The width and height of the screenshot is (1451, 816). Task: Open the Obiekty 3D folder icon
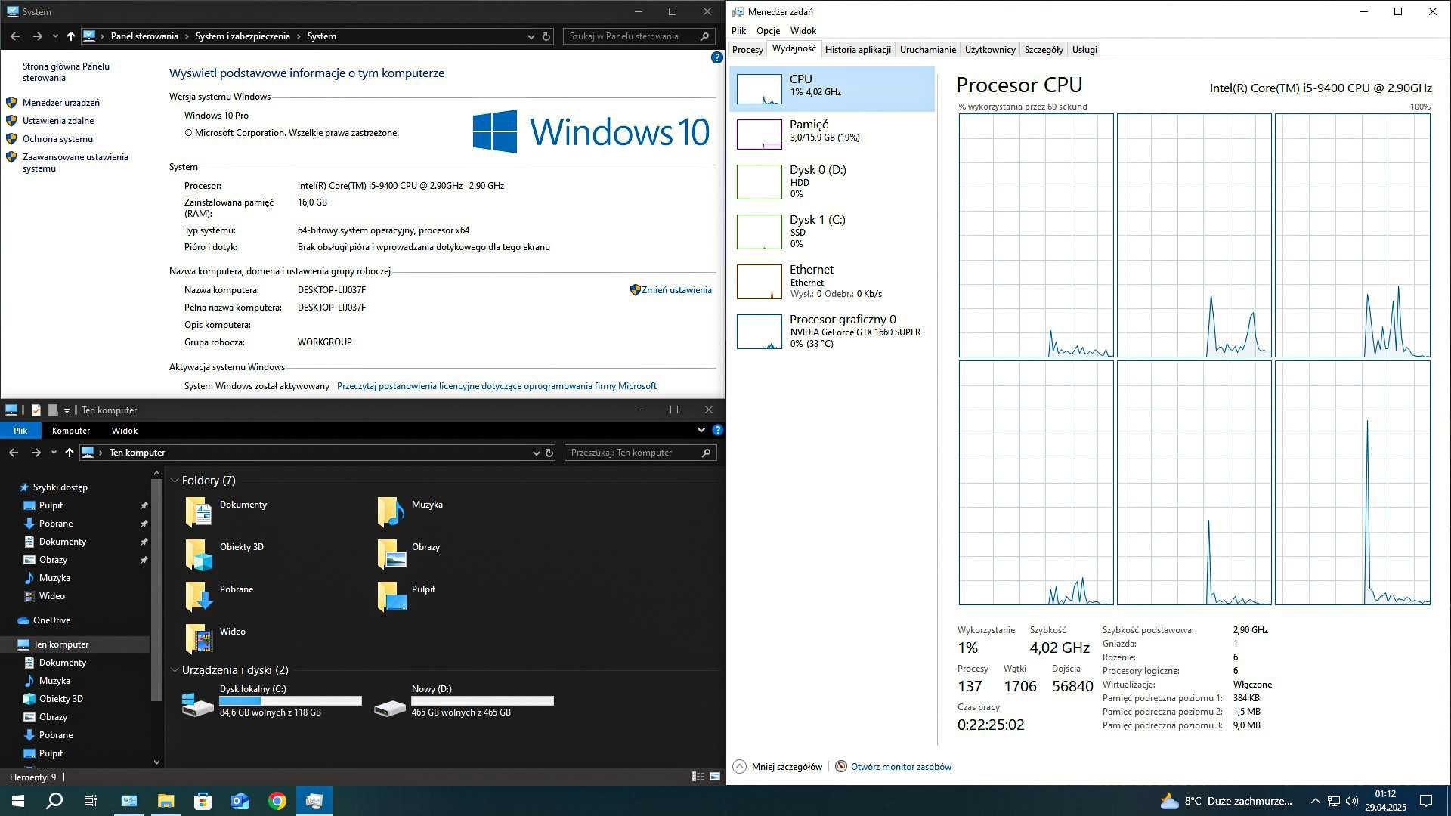click(x=199, y=554)
